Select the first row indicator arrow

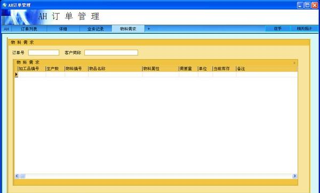17,75
